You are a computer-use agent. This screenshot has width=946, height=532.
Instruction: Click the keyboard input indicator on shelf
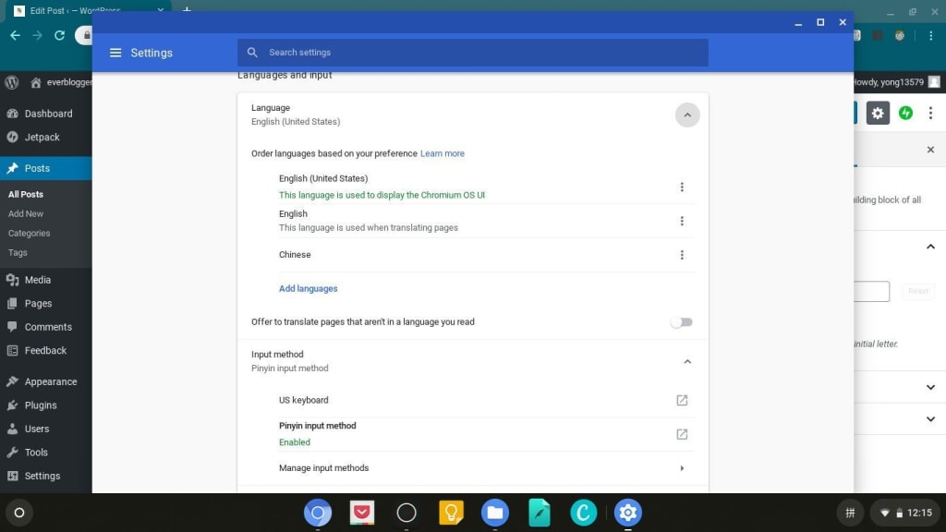click(x=850, y=513)
